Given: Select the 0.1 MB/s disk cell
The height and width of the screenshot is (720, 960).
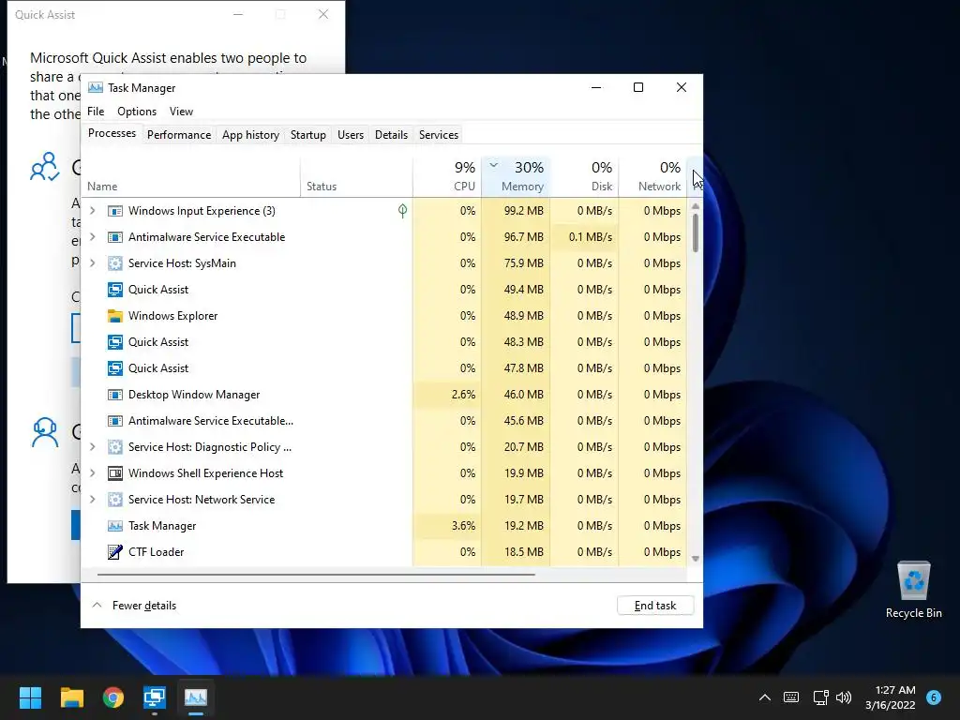Looking at the screenshot, I should tap(585, 237).
